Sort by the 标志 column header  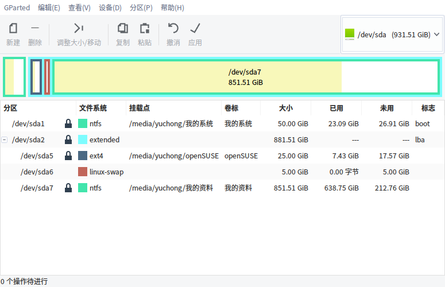428,108
